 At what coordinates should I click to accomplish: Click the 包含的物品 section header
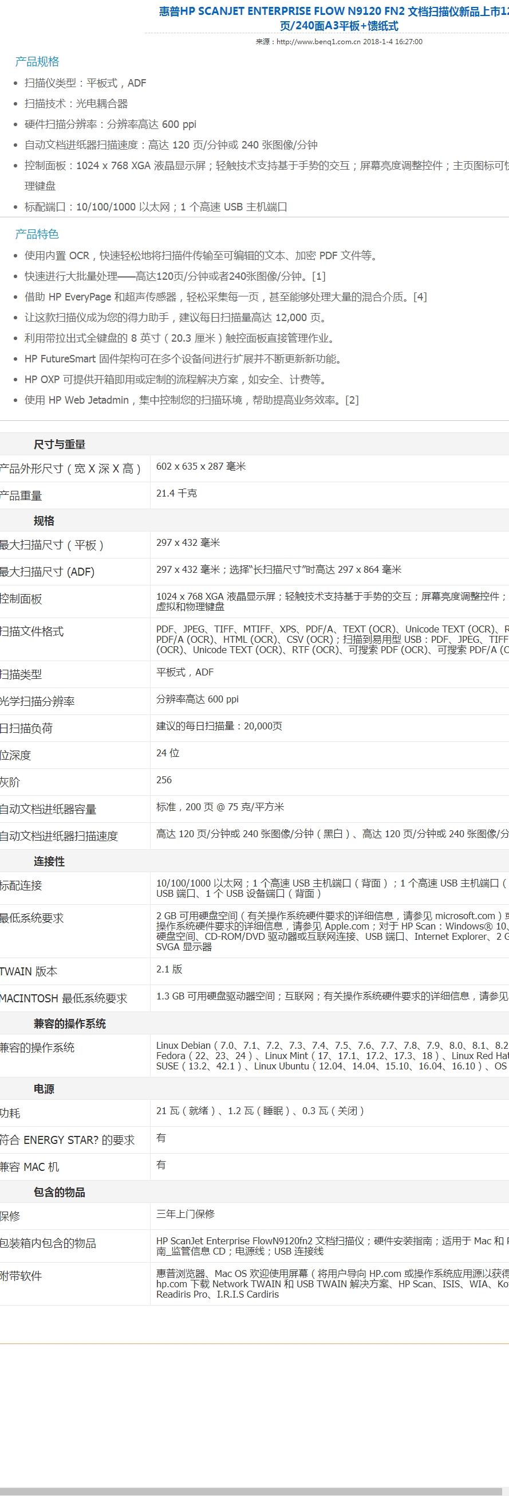(59, 1192)
